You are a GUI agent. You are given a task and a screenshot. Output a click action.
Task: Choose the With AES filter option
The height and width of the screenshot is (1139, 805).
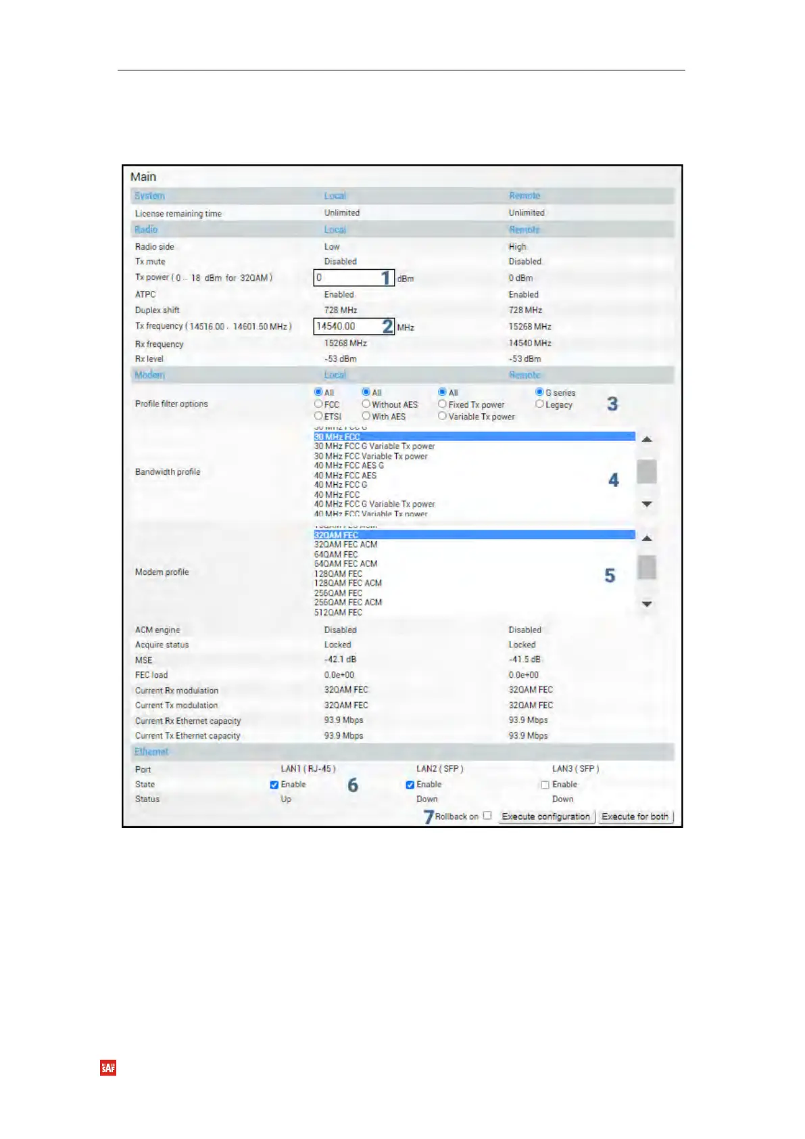(x=366, y=417)
